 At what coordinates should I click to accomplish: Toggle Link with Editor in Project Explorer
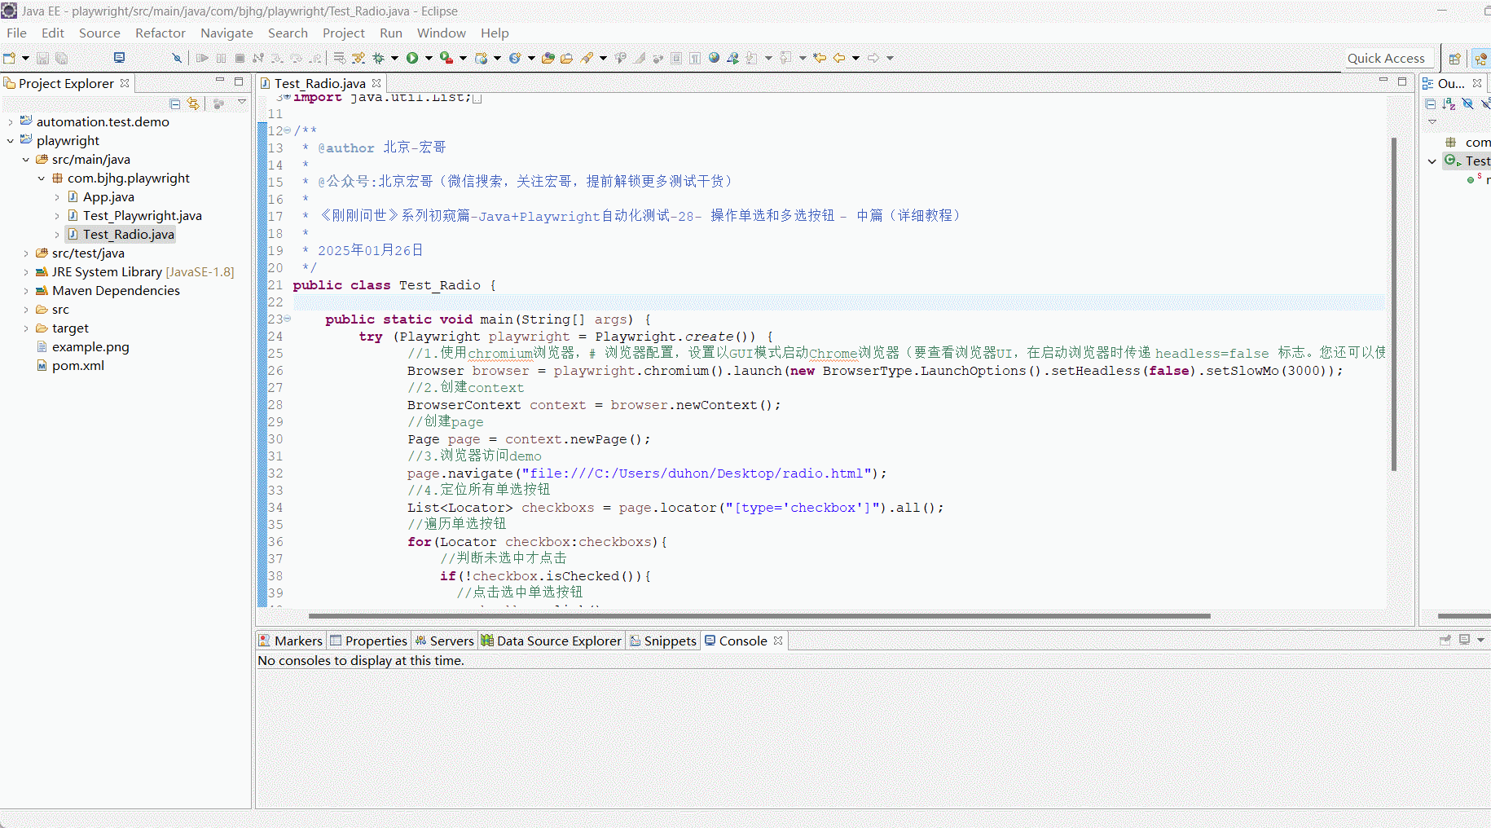click(x=193, y=103)
